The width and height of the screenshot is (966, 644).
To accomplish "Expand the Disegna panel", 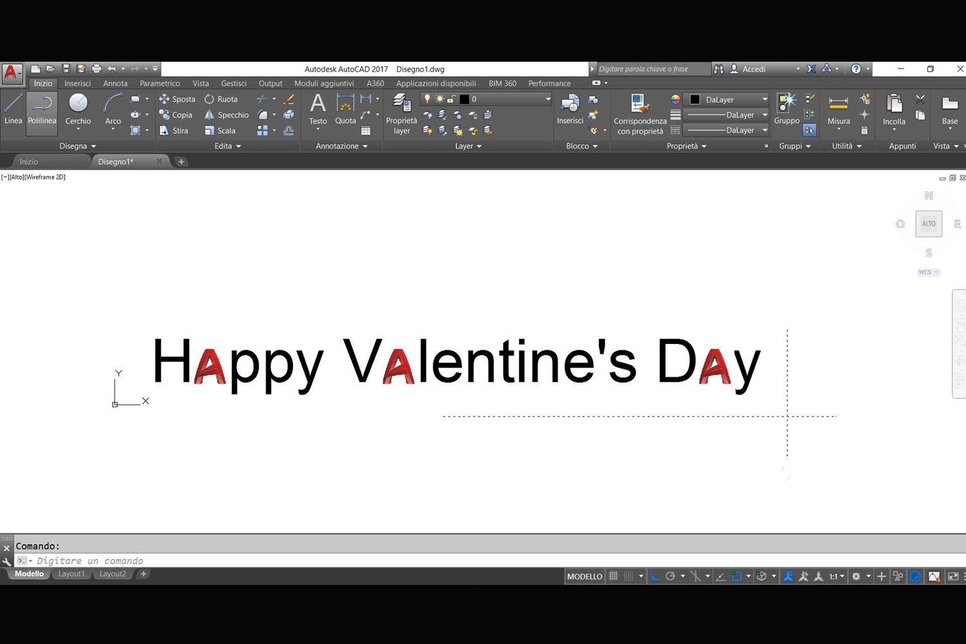I will (x=77, y=146).
